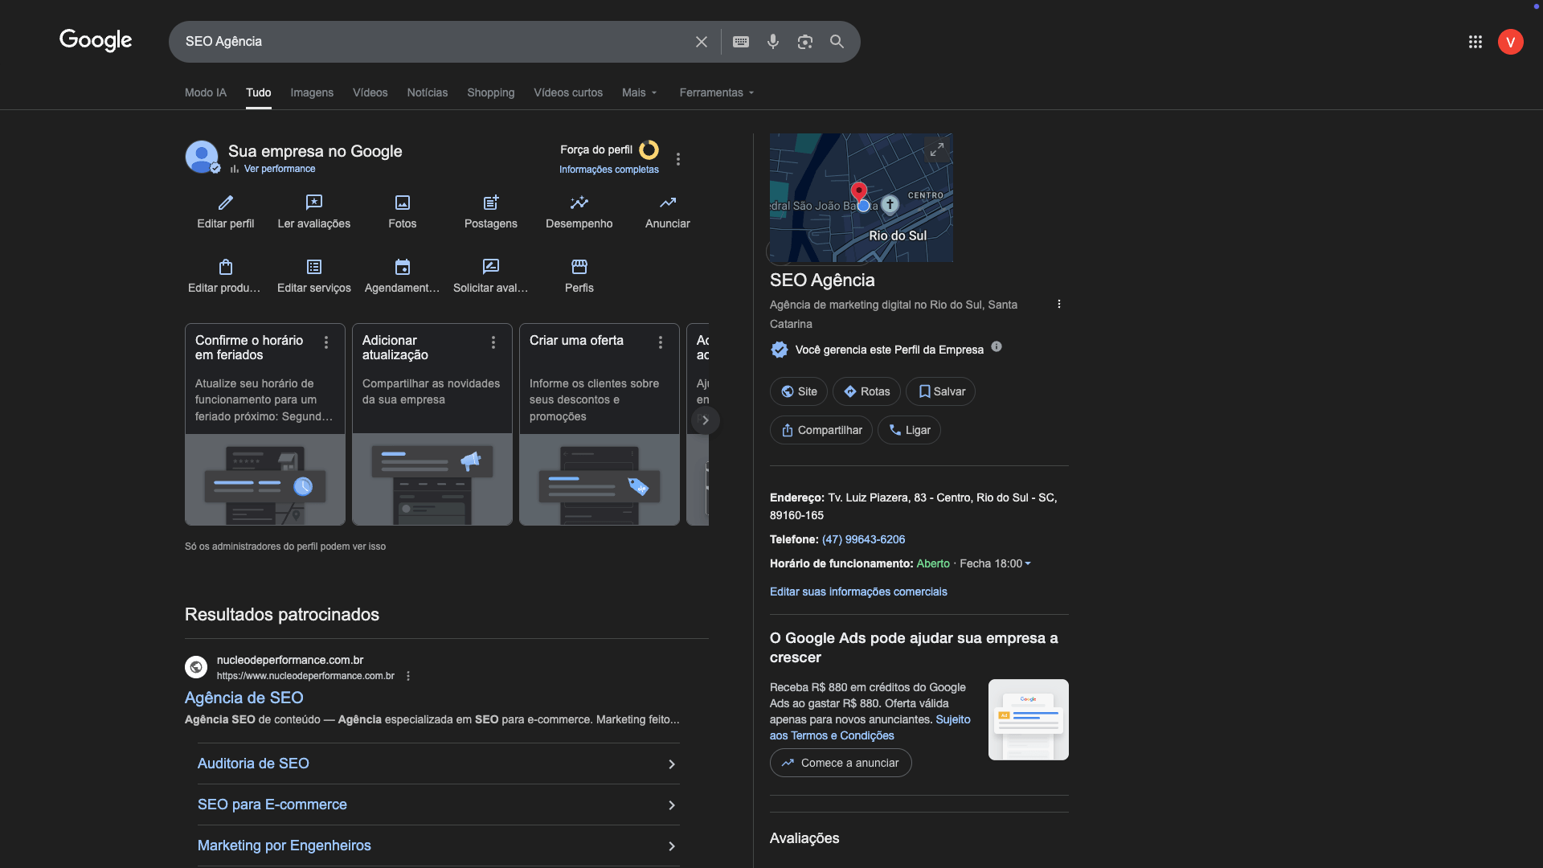This screenshot has width=1543, height=868.
Task: Open the Google apps grid
Action: pyautogui.click(x=1475, y=42)
